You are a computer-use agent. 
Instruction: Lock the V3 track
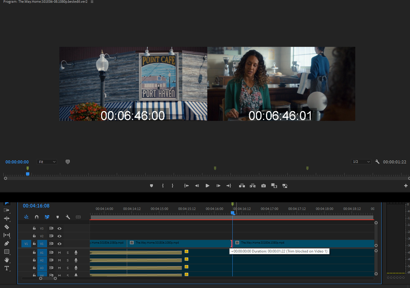coord(34,228)
